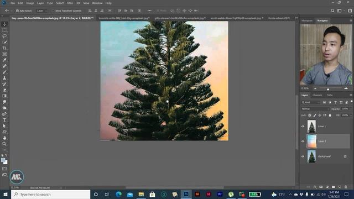Select the Crop tool
Viewport: 354px width, 199px height.
pyautogui.click(x=4, y=48)
